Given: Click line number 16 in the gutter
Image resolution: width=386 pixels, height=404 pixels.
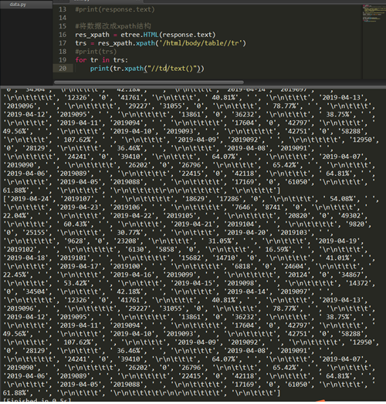Looking at the screenshot, I should [x=63, y=35].
